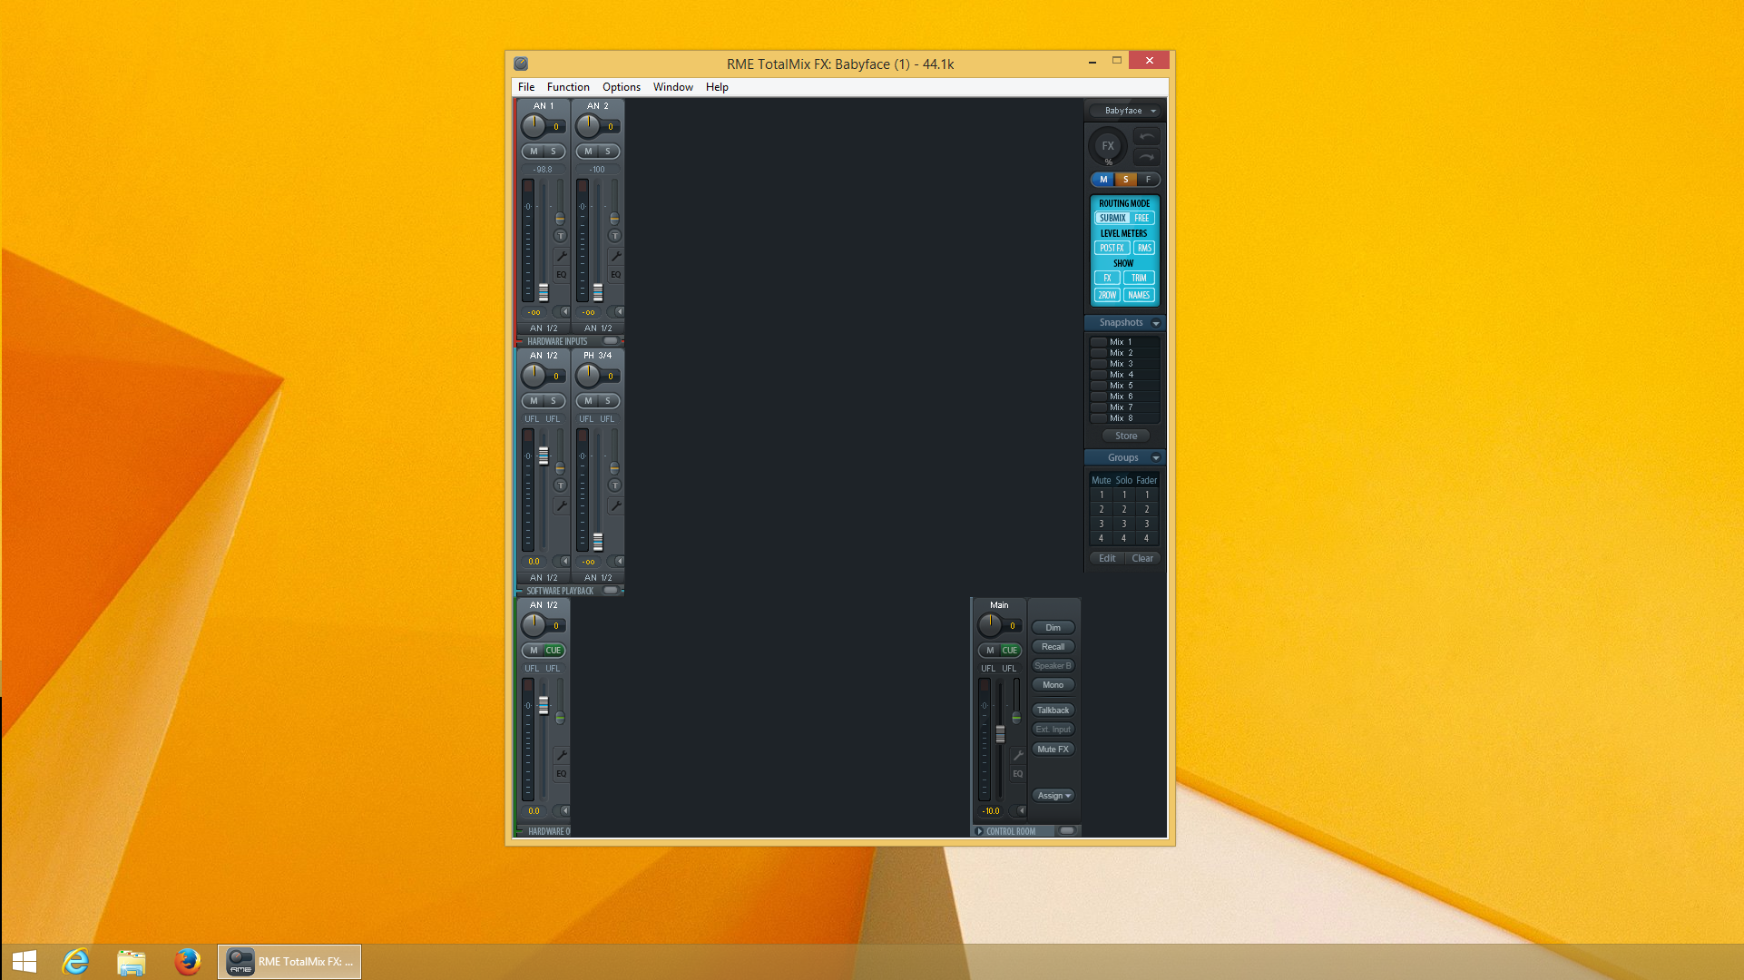Open Firefox from the taskbar
Screen dimensions: 1744x980
coord(187,961)
